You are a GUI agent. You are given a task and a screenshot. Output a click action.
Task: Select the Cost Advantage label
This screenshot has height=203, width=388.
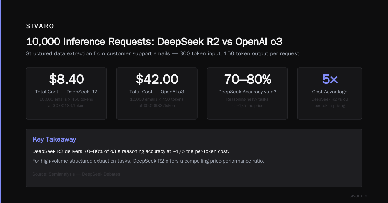point(330,92)
